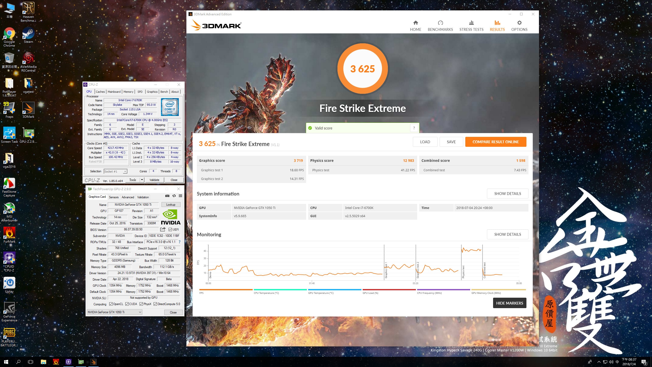Select the GPU Load legend color bar

[389, 290]
